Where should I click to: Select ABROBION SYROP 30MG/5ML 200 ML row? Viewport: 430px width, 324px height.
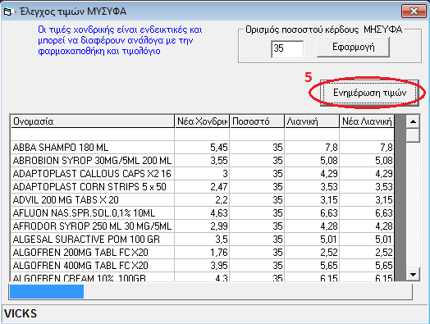[203, 161]
